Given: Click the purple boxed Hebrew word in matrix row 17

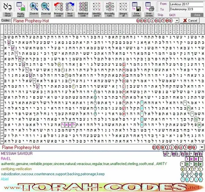Looking at the screenshot, I should [x=68, y=125].
